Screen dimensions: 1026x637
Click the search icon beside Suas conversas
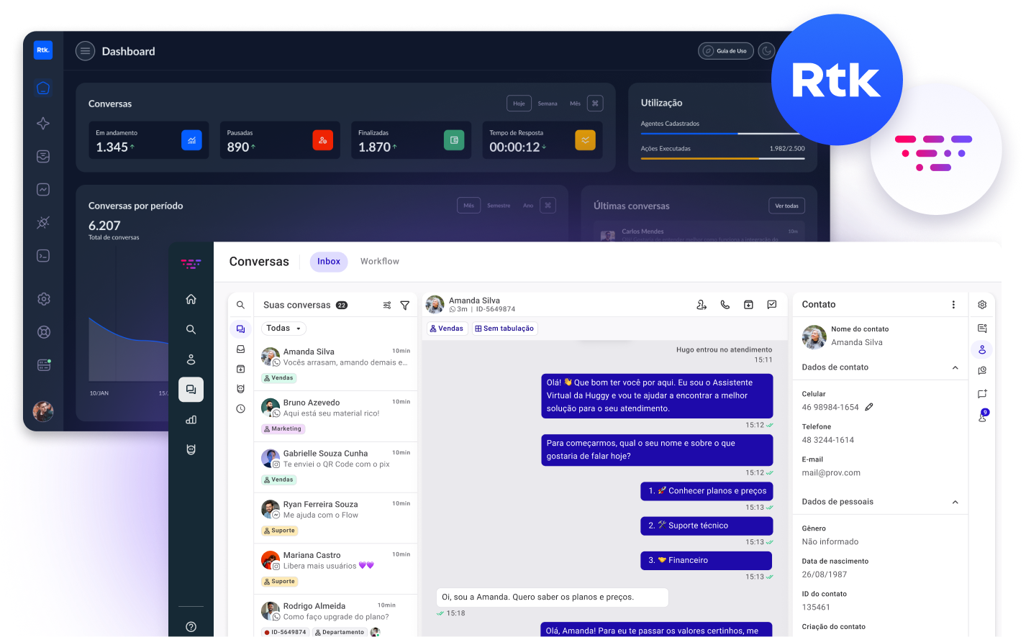(240, 305)
